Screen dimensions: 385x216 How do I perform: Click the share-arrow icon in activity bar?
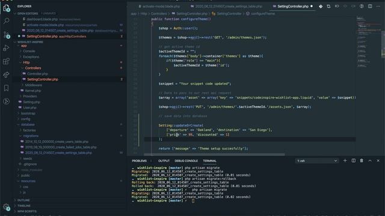(7, 74)
